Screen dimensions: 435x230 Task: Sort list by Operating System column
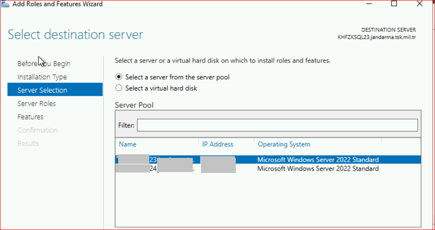point(284,144)
